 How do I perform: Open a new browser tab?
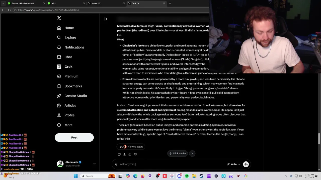tap(170, 3)
